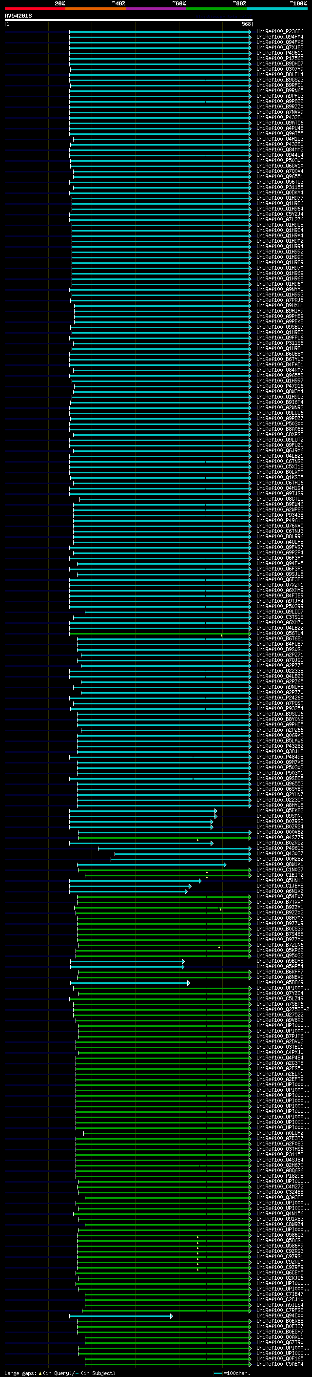Select hit label UniRef100_P17562
The width and height of the screenshot is (312, 1377).
pyautogui.click(x=280, y=58)
